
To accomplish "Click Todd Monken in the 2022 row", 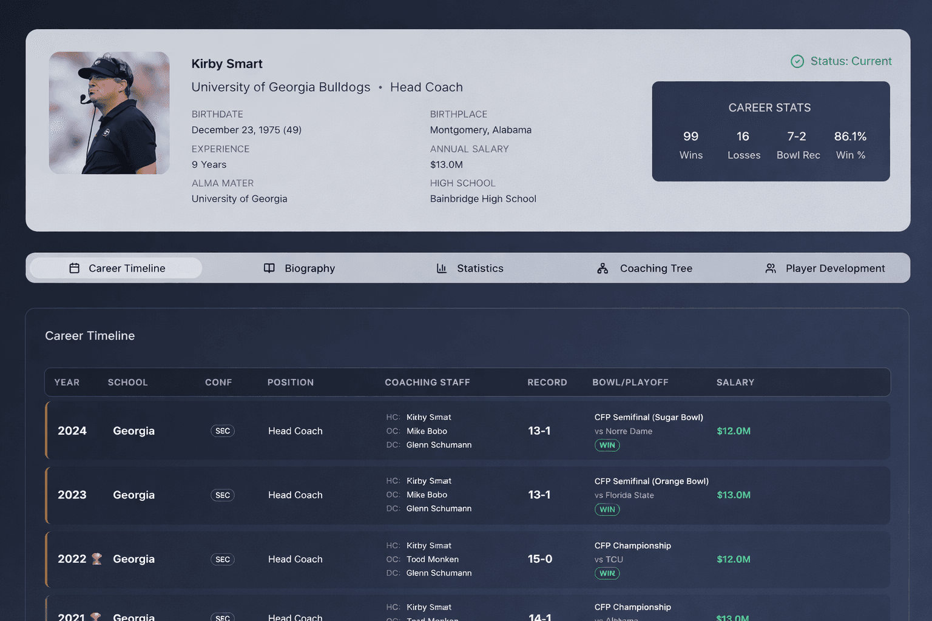I will [x=433, y=559].
